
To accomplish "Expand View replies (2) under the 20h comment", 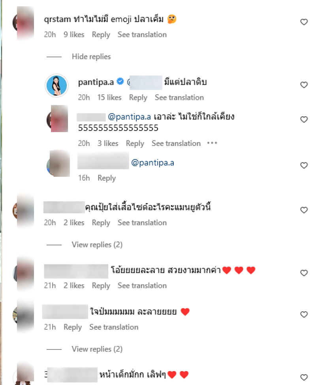I will tap(97, 245).
